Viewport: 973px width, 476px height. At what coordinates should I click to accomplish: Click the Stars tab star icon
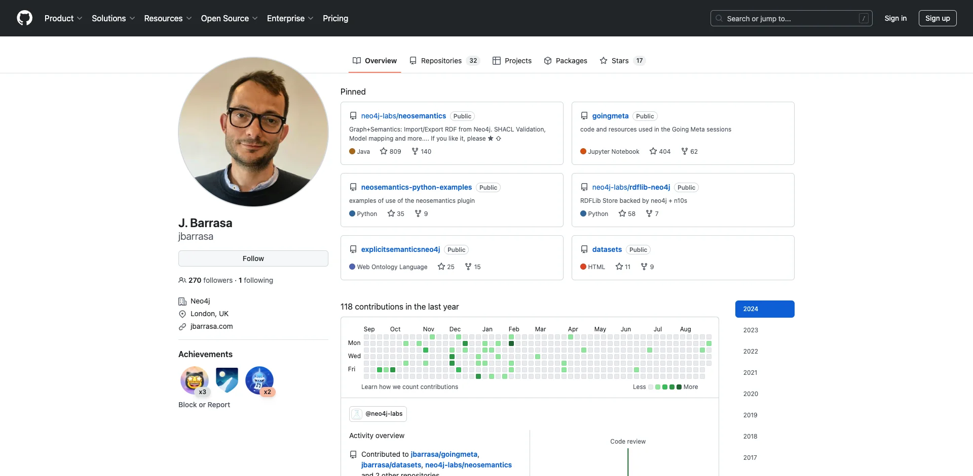pos(604,61)
